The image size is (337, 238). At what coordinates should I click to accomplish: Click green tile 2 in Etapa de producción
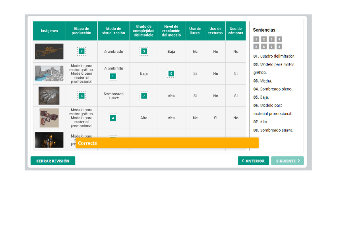click(81, 52)
